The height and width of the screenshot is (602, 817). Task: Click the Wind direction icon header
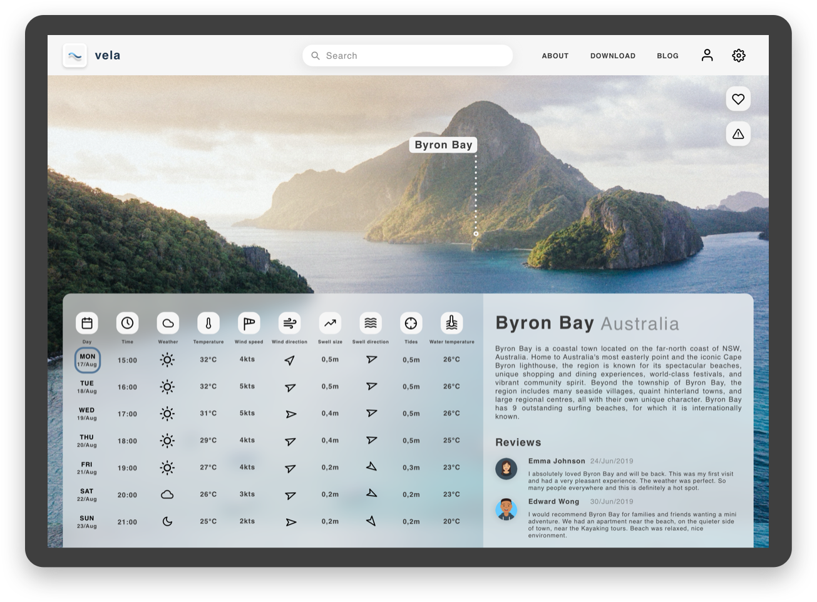[289, 322]
